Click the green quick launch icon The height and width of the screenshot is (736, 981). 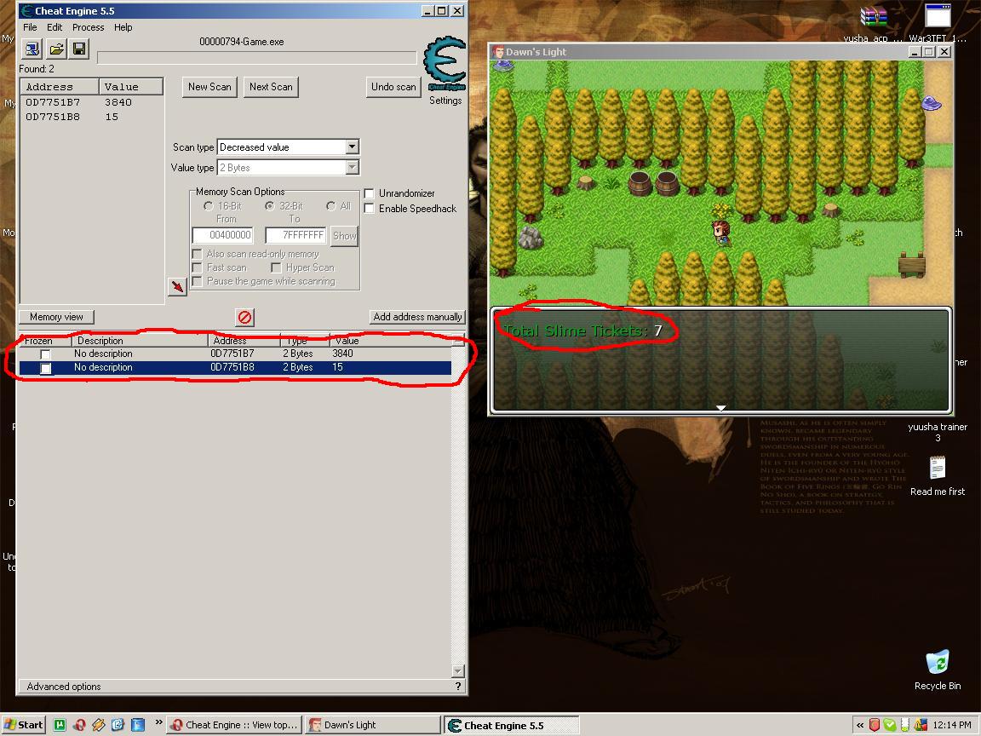[60, 725]
